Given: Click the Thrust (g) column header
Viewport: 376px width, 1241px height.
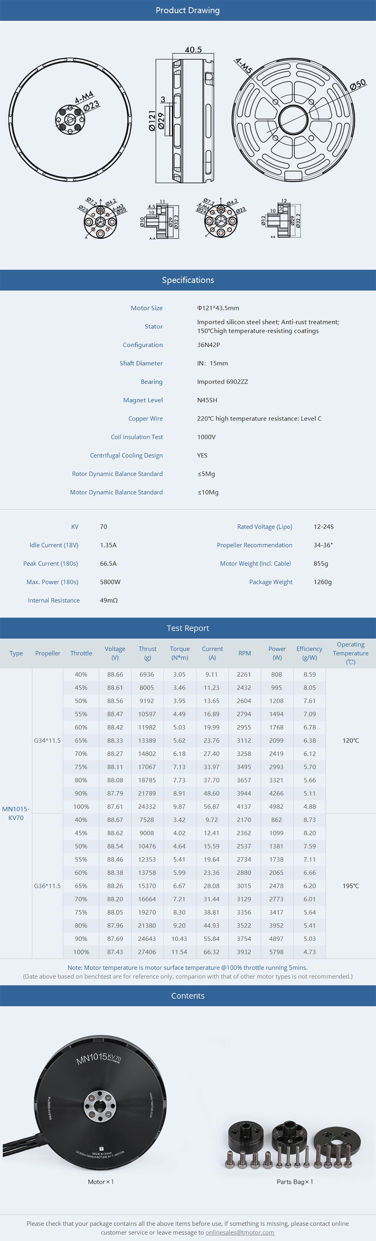Looking at the screenshot, I should (148, 653).
